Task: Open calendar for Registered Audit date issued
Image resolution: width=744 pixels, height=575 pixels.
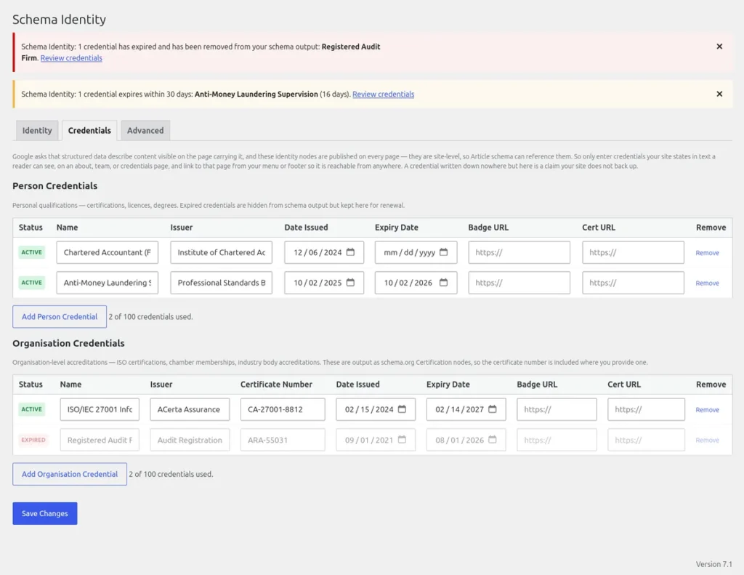Action: [x=402, y=440]
